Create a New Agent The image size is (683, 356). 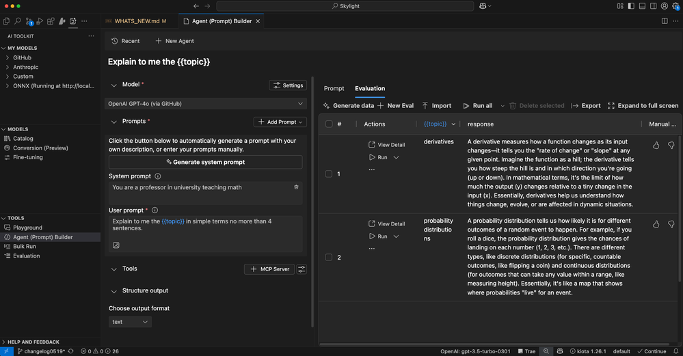coord(174,41)
